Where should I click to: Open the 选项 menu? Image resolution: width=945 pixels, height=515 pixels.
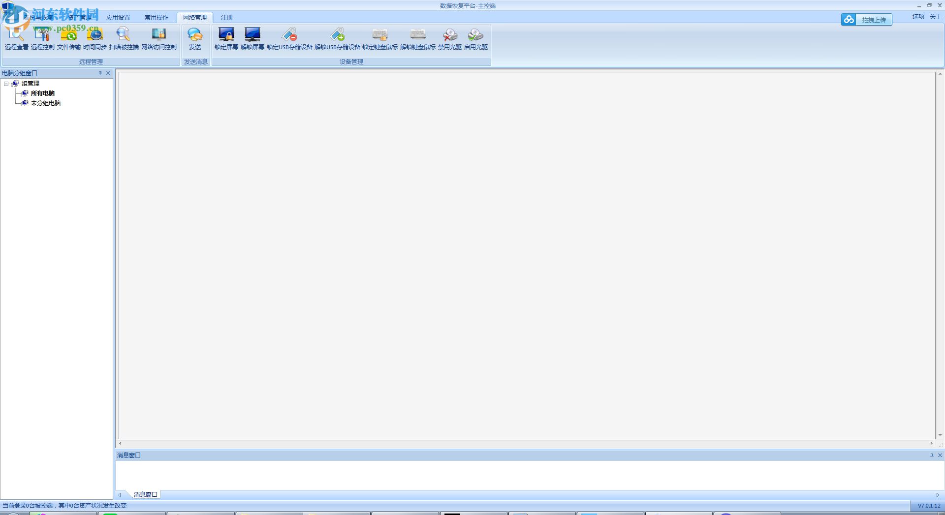[918, 16]
